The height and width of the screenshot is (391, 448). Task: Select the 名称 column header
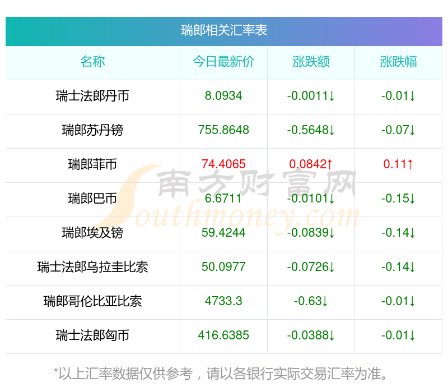[92, 62]
